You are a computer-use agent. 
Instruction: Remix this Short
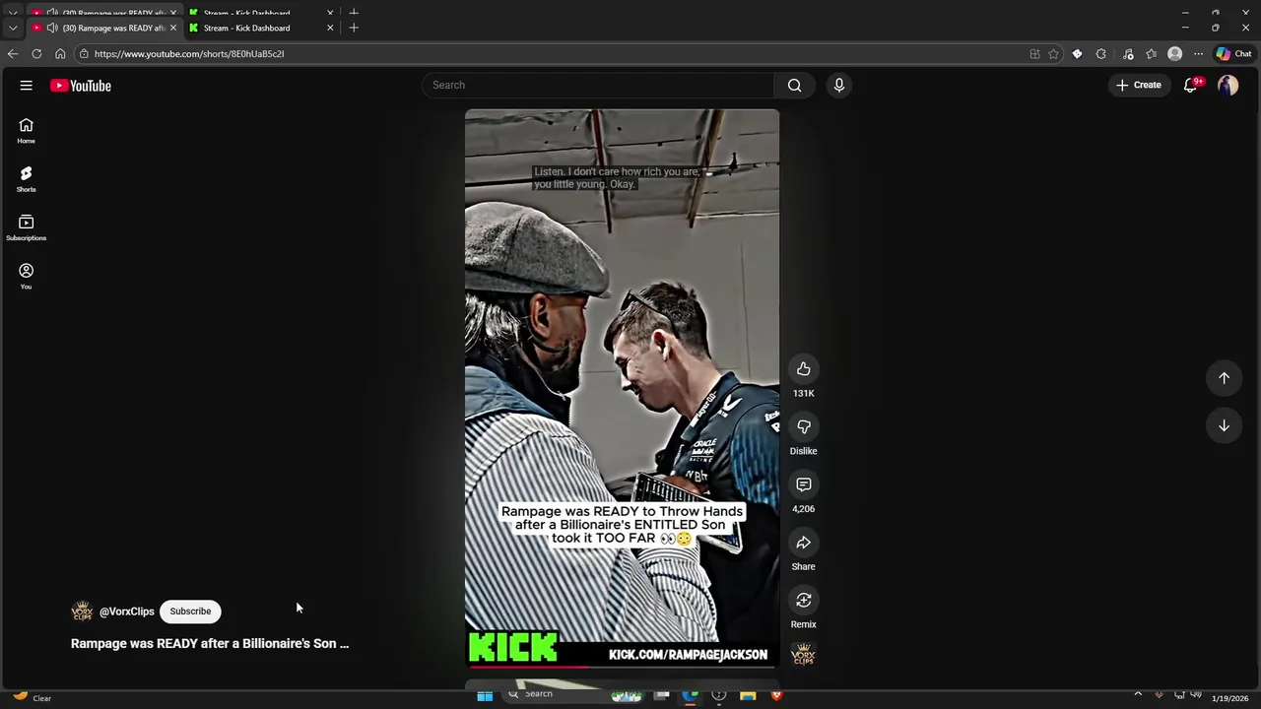tap(804, 601)
